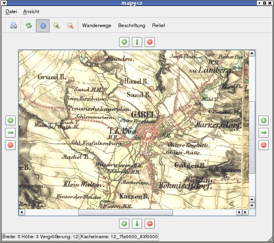Click the horizontal scrollbar's rightmost arrow
This screenshot has height=243, width=274.
point(246,212)
